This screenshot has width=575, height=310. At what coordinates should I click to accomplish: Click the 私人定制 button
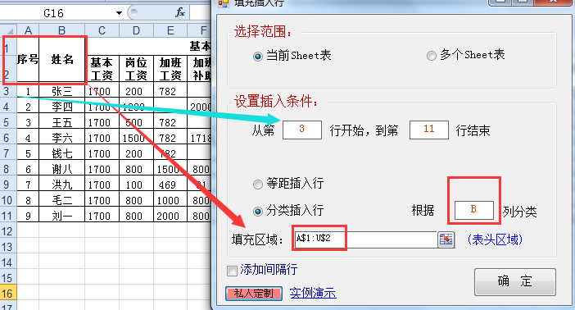click(254, 294)
